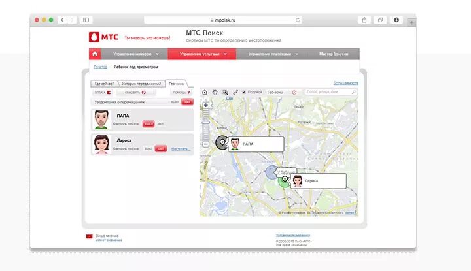Select the ruler measure tool on map

click(235, 92)
